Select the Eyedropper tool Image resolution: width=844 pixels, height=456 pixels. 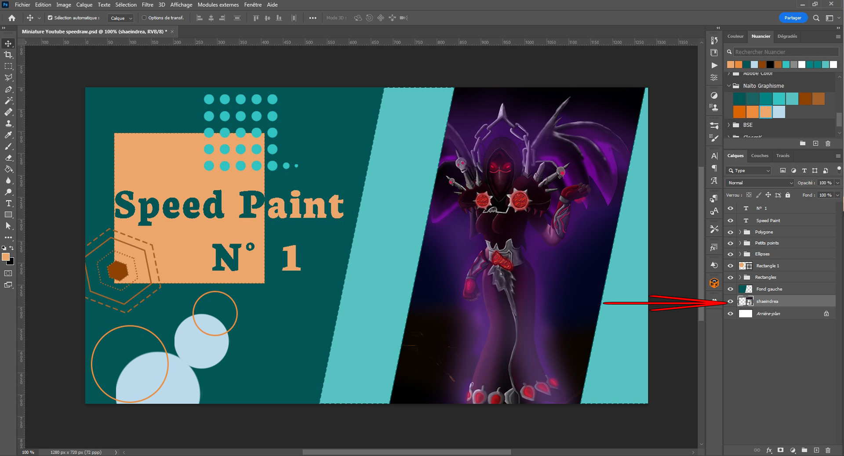8,135
